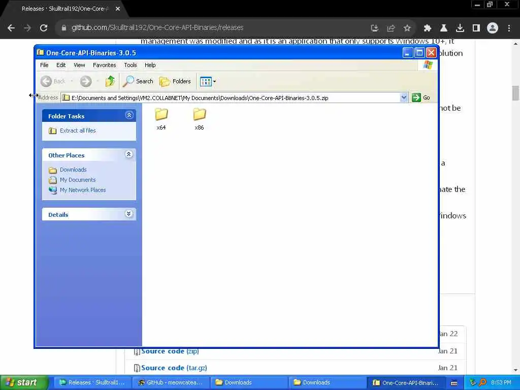The image size is (520, 390).
Task: Open the Favorites menu
Action: pos(105,65)
